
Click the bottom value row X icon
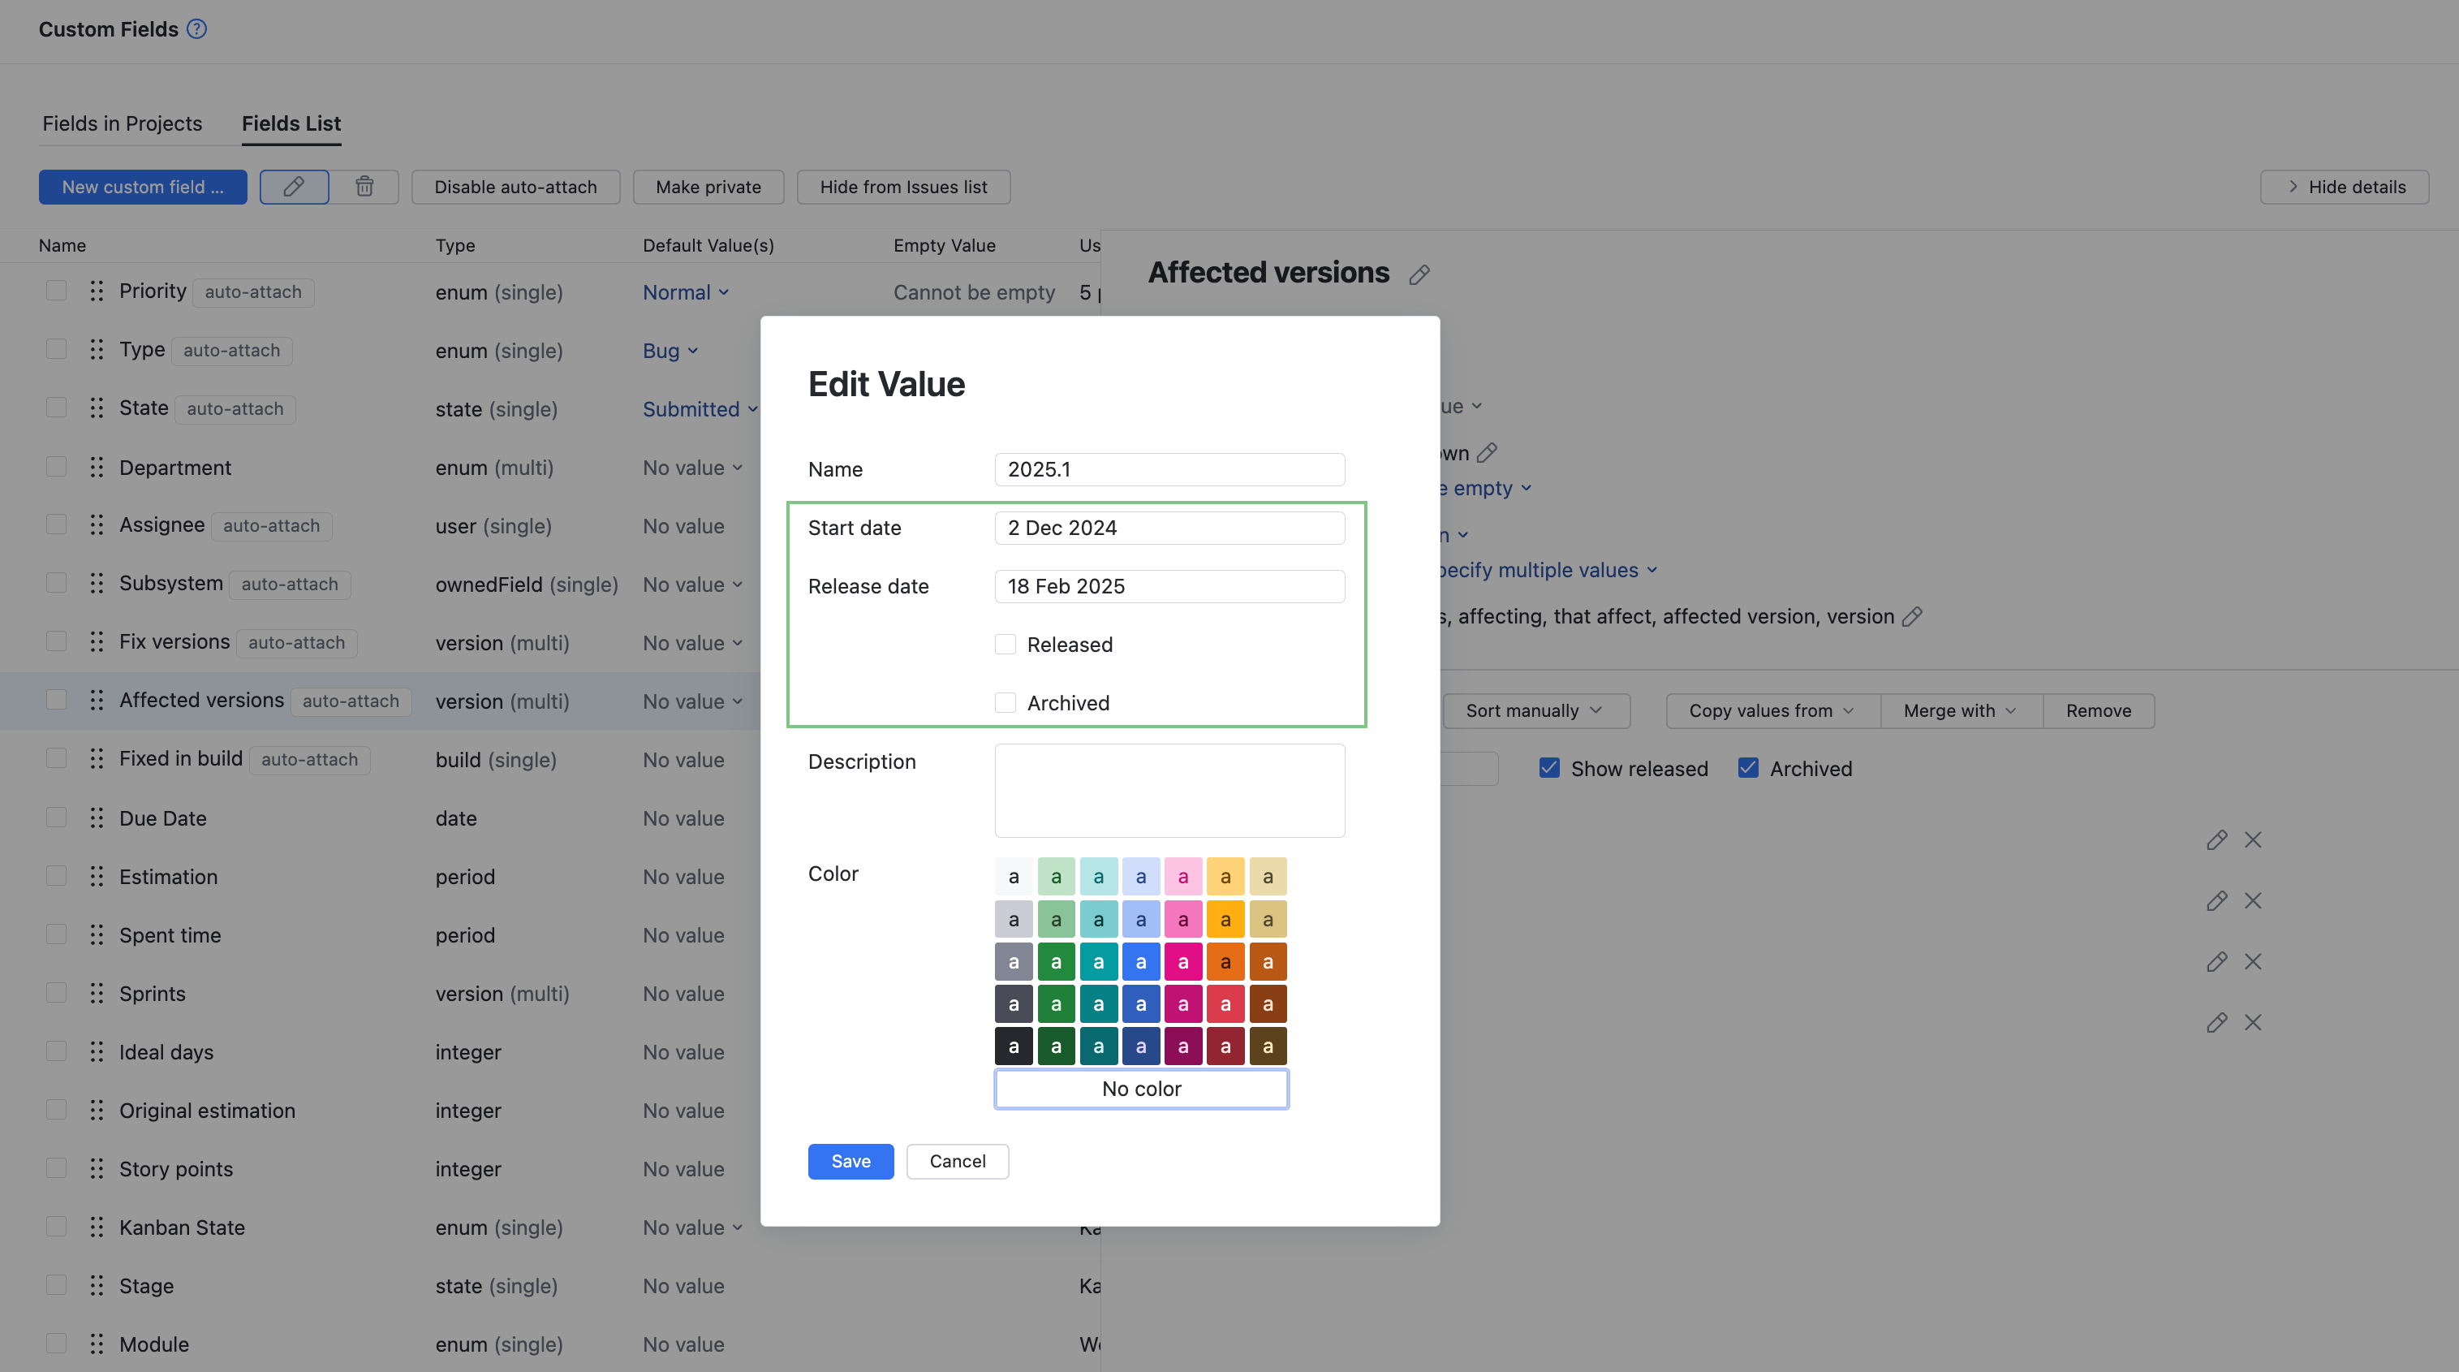point(2253,1023)
